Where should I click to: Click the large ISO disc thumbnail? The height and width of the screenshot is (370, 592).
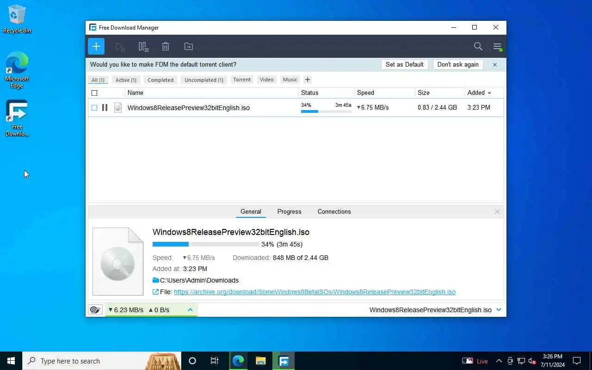pos(118,261)
